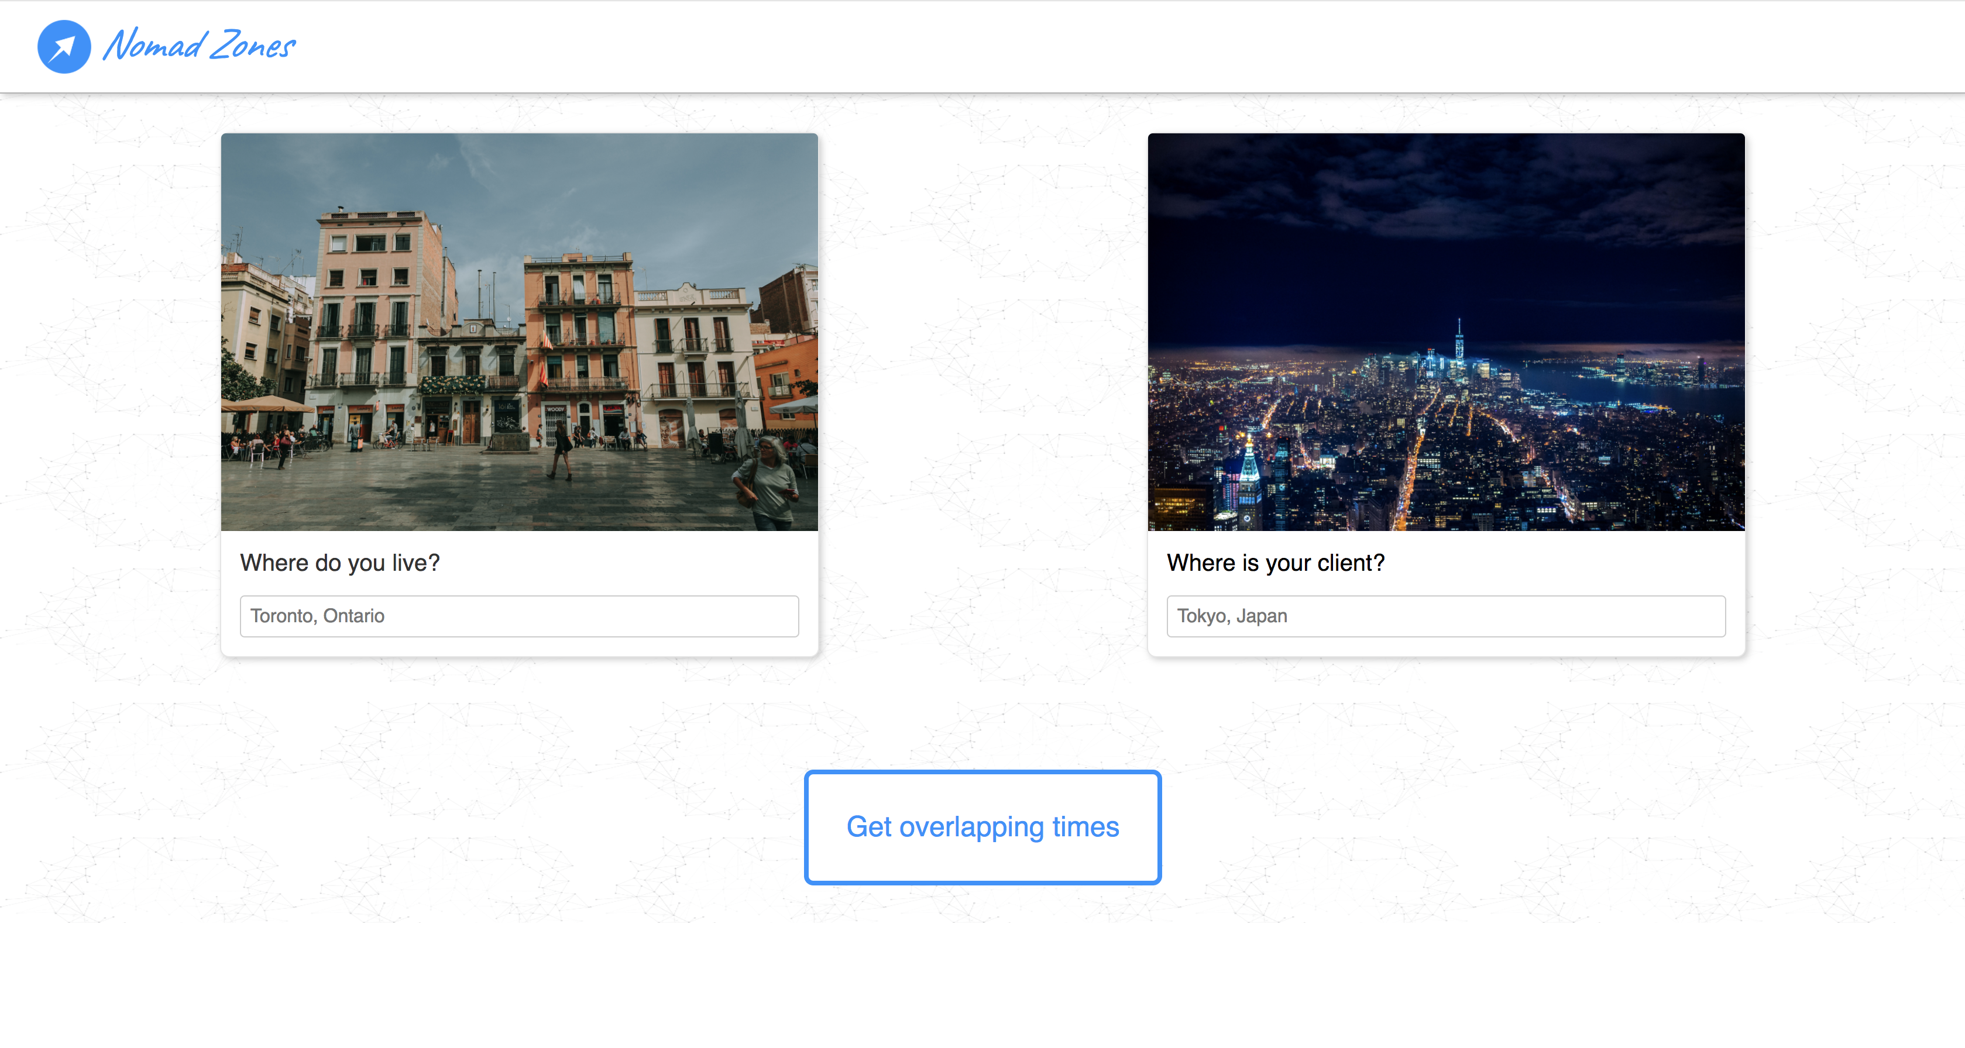Click the night skyline photo
1965x1048 pixels.
click(1445, 332)
